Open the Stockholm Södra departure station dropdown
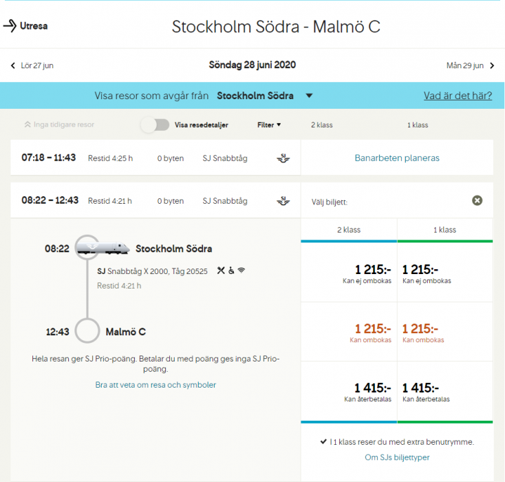The height and width of the screenshot is (482, 505). click(309, 96)
